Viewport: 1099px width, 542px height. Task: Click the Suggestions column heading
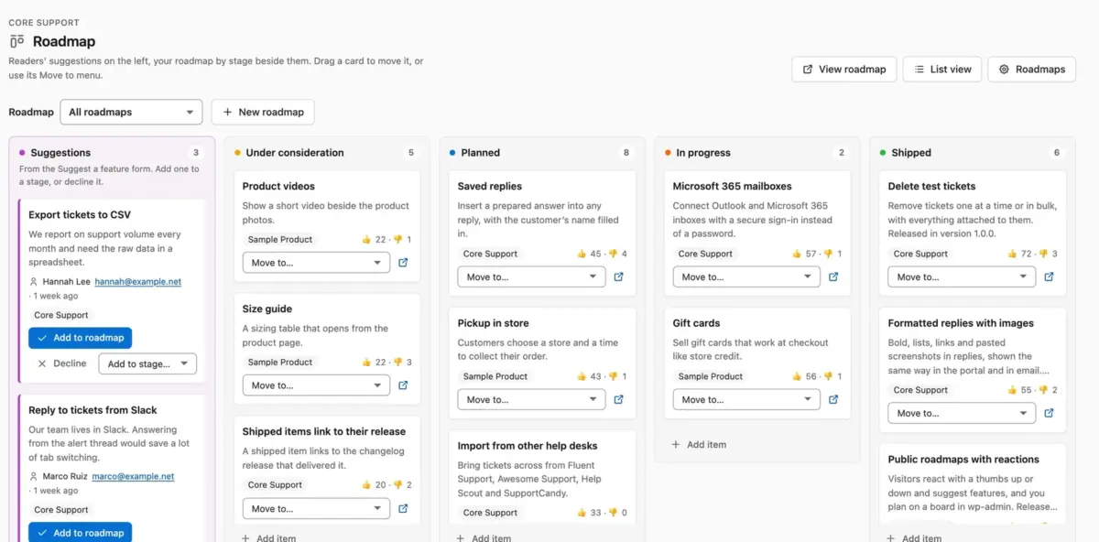[60, 153]
